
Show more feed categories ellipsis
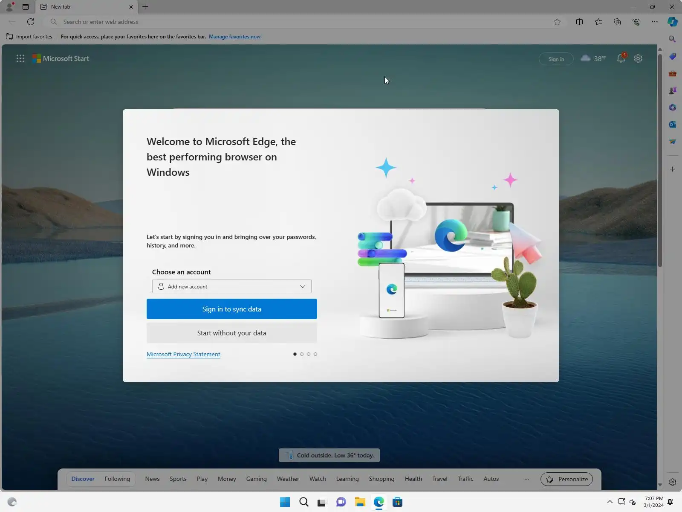click(527, 479)
